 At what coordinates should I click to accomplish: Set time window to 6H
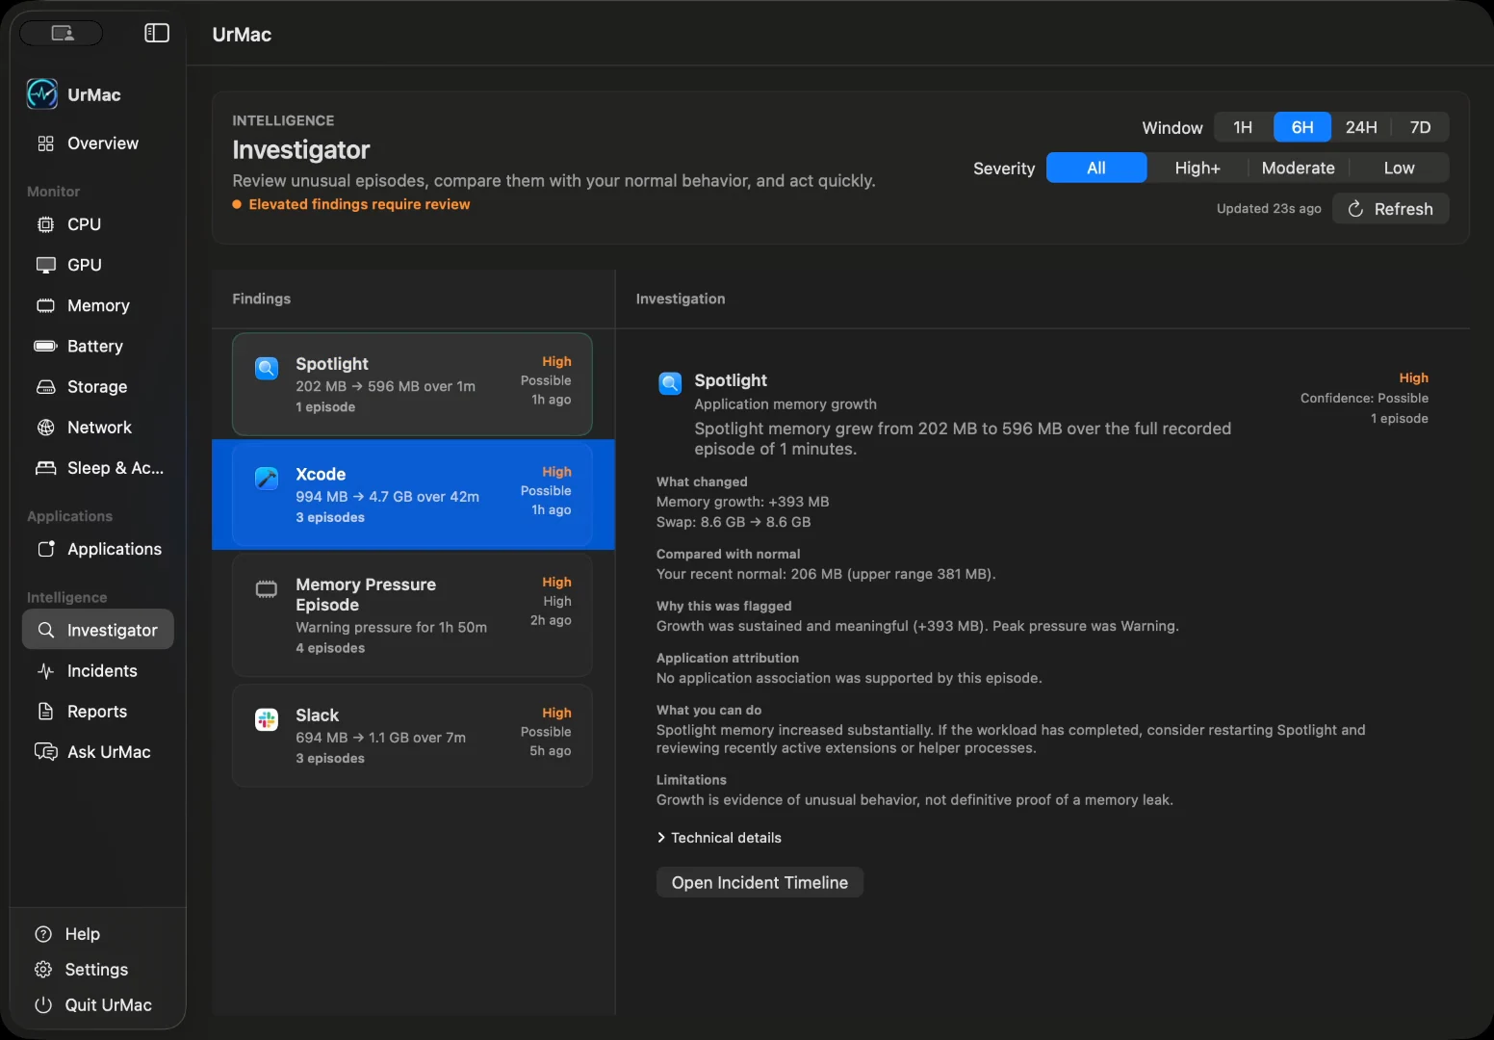(1302, 127)
